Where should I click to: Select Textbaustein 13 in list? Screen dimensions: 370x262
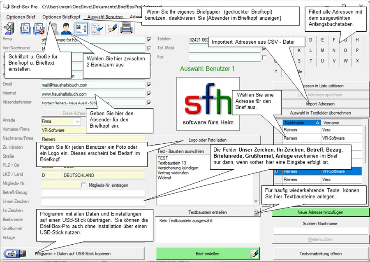tap(172, 163)
